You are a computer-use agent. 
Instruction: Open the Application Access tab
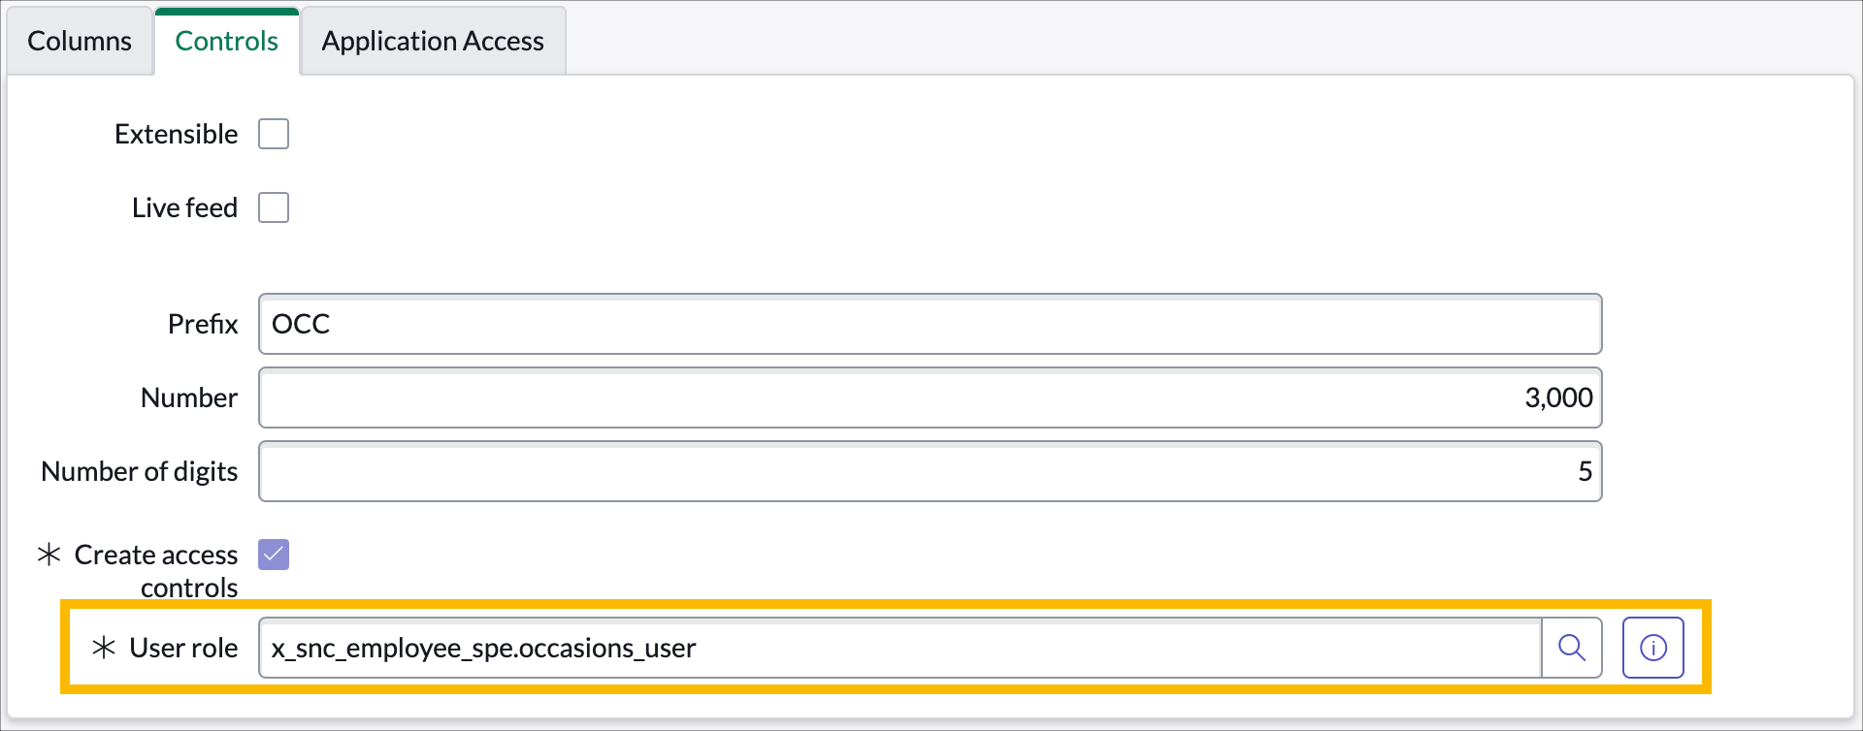[433, 42]
